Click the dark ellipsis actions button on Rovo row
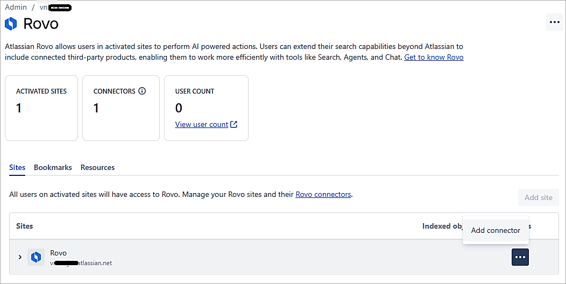The image size is (566, 284). 520,257
